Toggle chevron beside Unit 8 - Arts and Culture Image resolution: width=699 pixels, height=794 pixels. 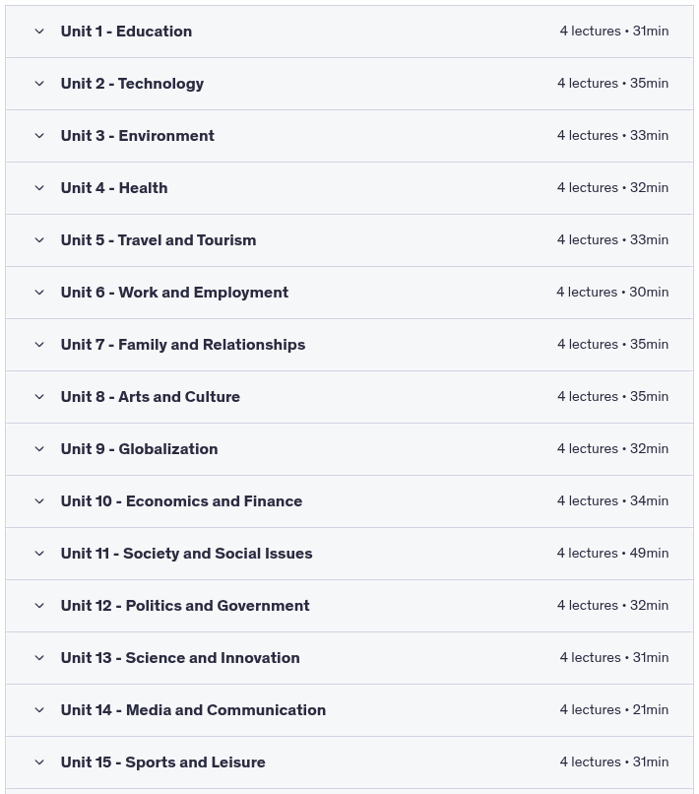point(39,397)
